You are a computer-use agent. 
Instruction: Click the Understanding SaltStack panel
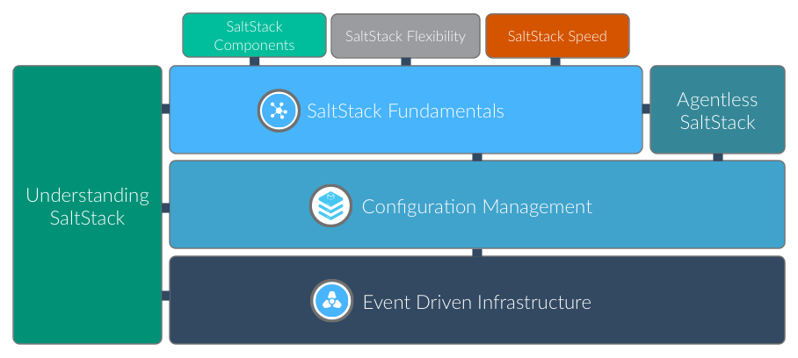[88, 205]
